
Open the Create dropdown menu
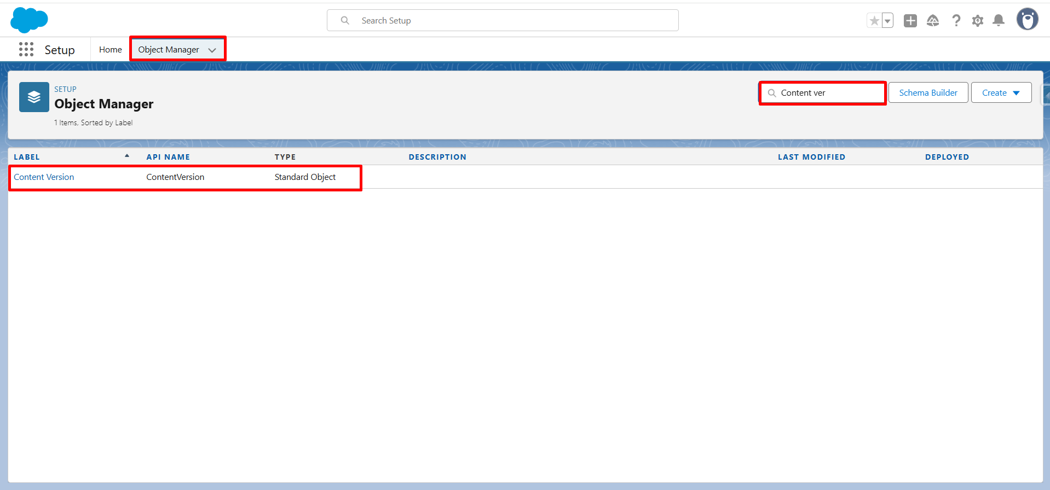[1001, 93]
